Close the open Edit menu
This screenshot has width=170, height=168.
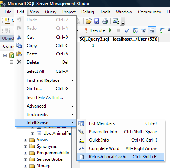point(21,12)
